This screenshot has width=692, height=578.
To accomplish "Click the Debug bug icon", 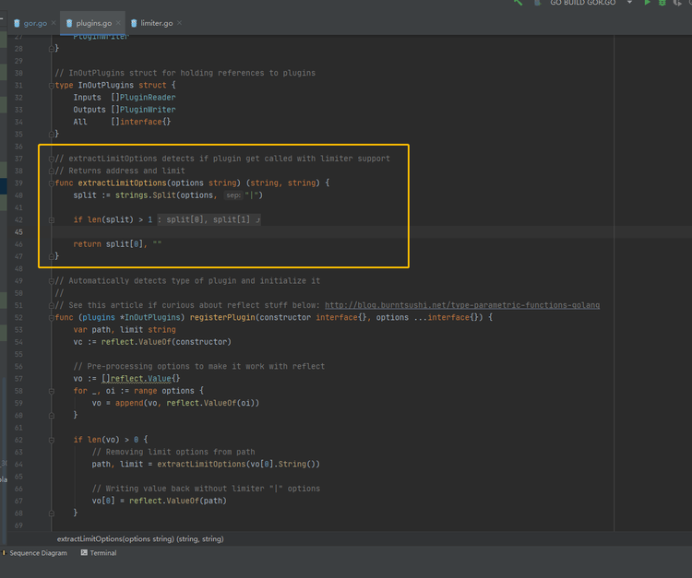I will click(x=662, y=4).
